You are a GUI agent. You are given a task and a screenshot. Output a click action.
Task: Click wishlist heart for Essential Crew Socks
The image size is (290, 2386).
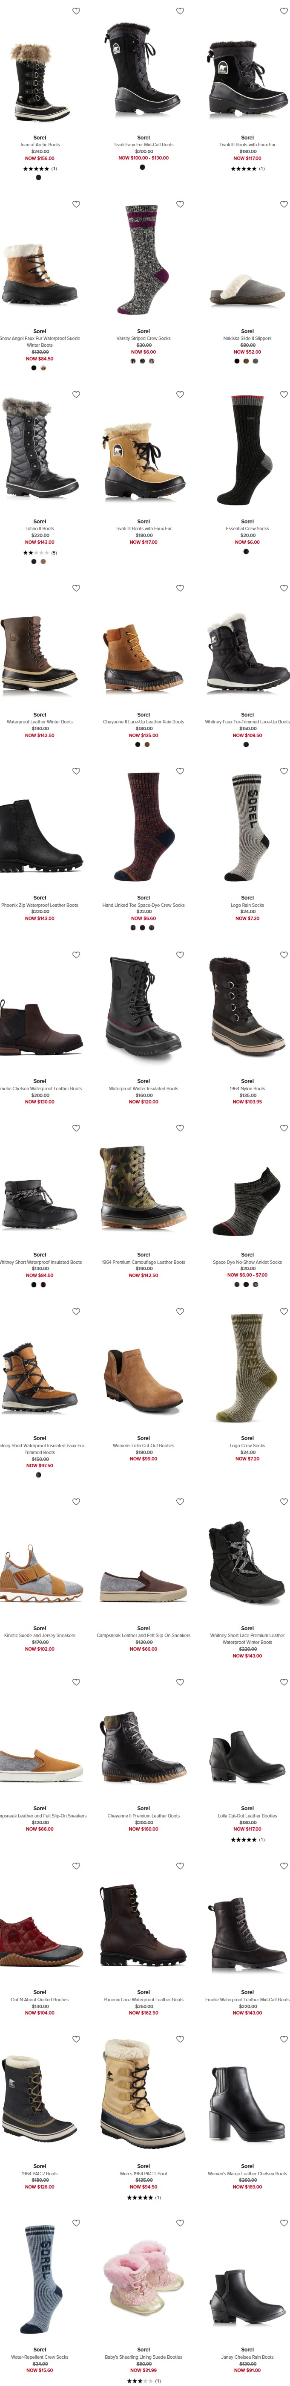pos(284,395)
